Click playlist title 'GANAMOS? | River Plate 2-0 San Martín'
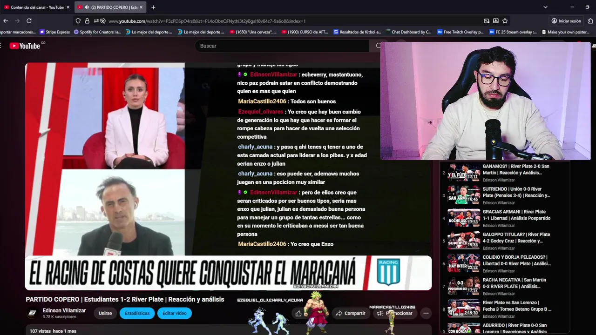This screenshot has width=596, height=335. pos(516,169)
